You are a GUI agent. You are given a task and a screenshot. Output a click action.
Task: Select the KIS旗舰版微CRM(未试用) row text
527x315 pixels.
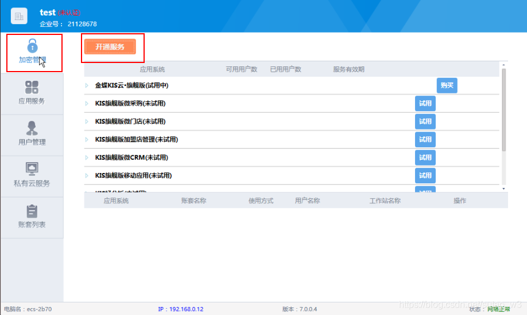[131, 157]
